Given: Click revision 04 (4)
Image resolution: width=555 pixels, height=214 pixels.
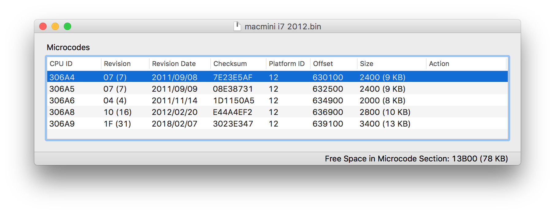Looking at the screenshot, I should 115,101.
